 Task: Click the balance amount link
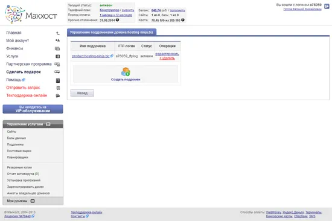tap(156, 10)
